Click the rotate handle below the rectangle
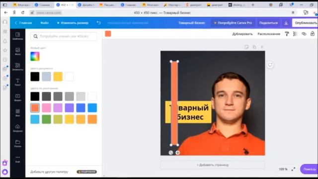The image size is (318, 179). click(x=171, y=153)
